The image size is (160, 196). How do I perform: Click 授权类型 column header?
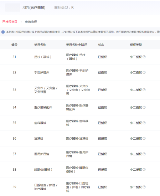point(136,45)
